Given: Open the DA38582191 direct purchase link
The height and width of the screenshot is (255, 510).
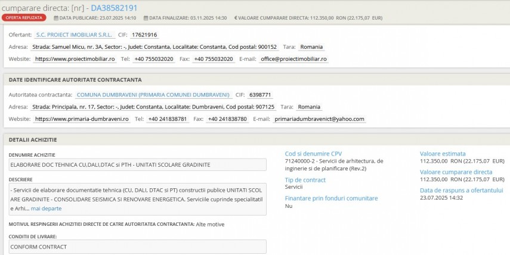Looking at the screenshot, I should point(114,8).
